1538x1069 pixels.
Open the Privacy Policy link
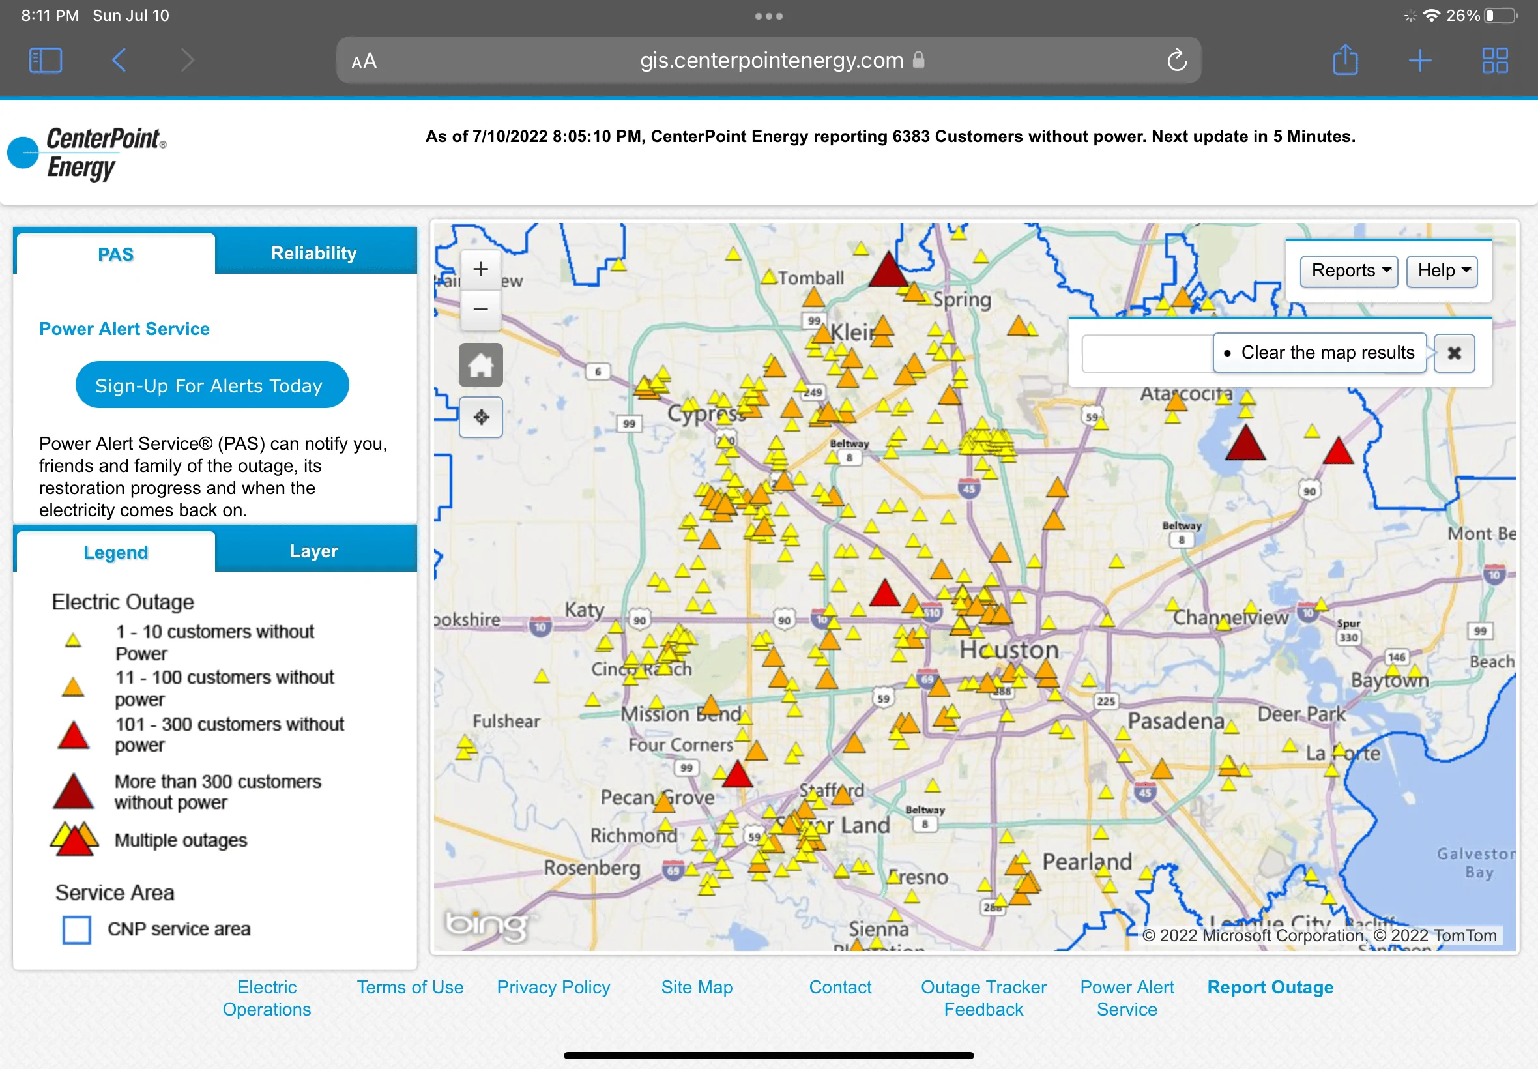tap(554, 988)
